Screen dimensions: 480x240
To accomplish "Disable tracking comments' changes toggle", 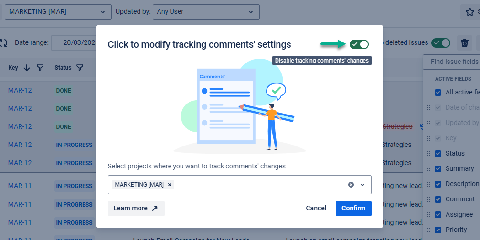I will pos(359,44).
